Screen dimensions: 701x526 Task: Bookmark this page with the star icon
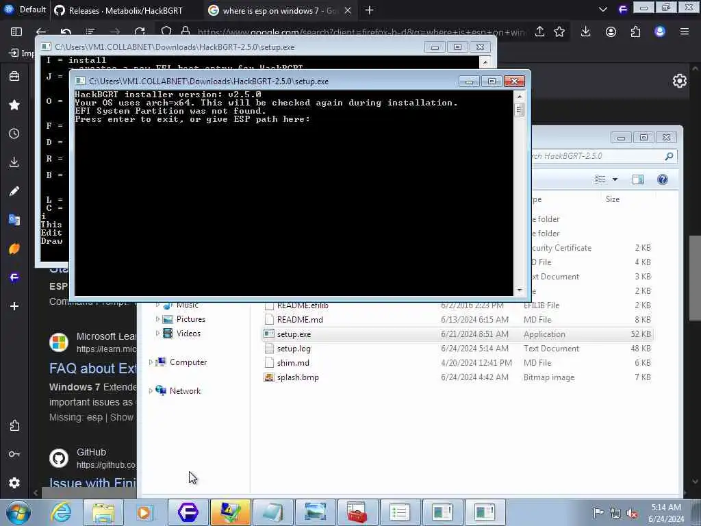point(559,32)
